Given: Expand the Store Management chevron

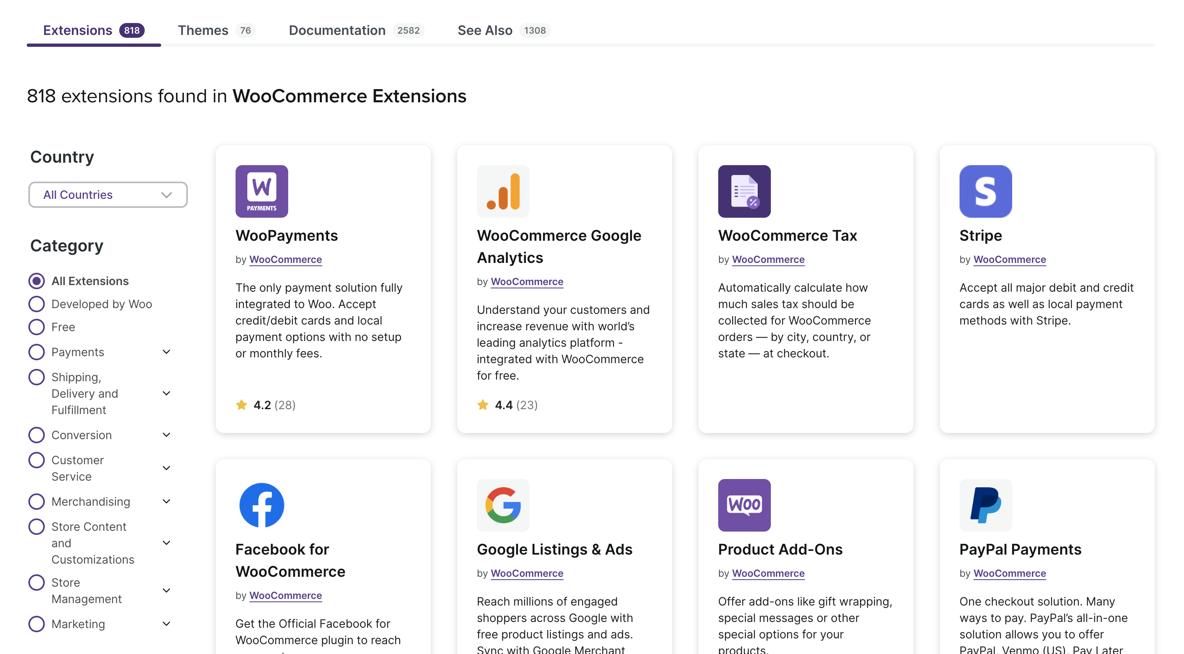Looking at the screenshot, I should click(x=166, y=591).
